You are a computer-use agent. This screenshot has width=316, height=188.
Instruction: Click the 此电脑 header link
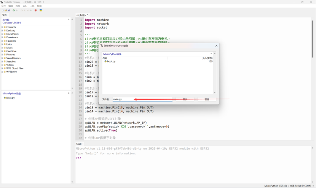(6, 20)
